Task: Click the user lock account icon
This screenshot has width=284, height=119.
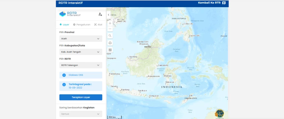Action: [x=100, y=14]
